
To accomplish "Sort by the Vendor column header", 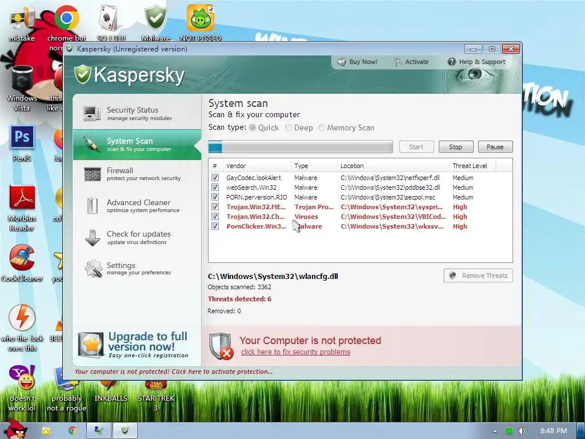I will click(257, 166).
